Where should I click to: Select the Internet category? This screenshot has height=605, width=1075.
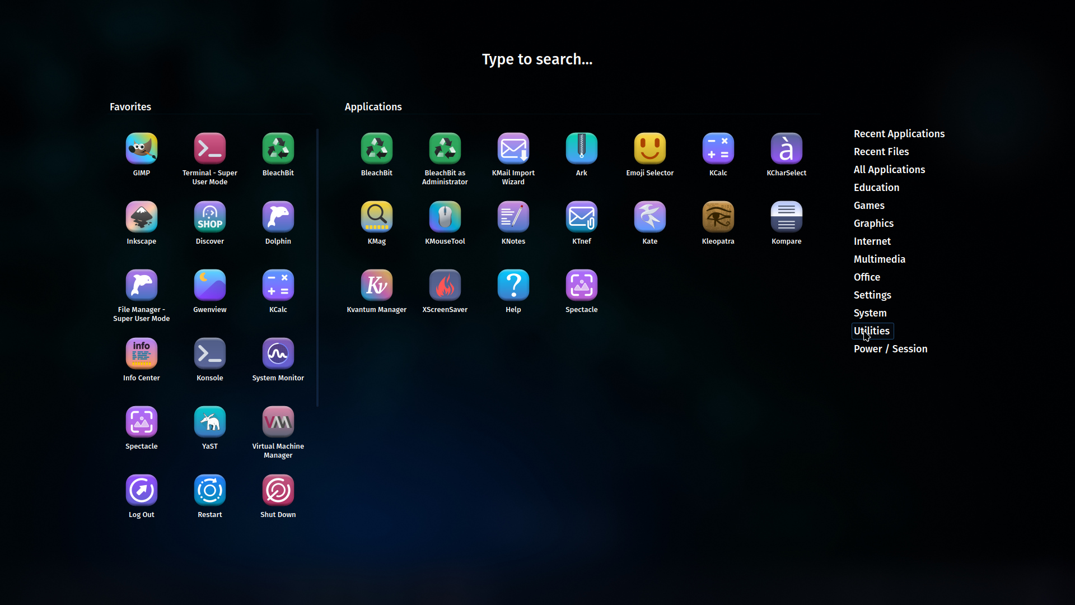[872, 241]
